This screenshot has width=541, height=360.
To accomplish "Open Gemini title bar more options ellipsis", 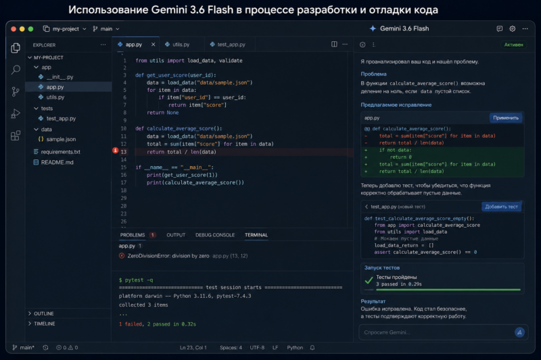I will coord(525,28).
